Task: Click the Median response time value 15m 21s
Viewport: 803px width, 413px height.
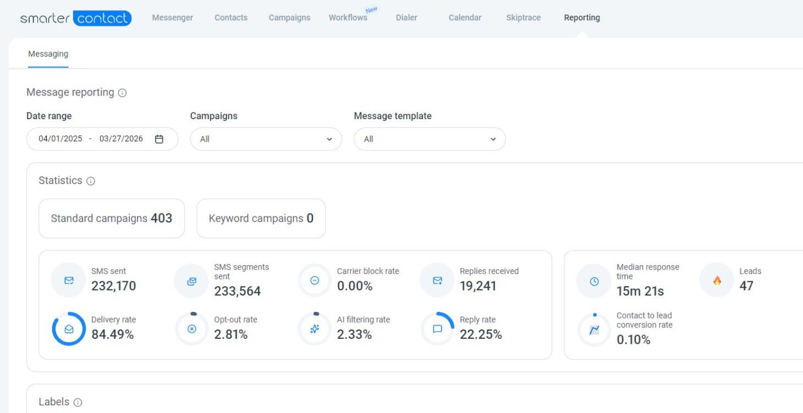Action: [x=640, y=292]
